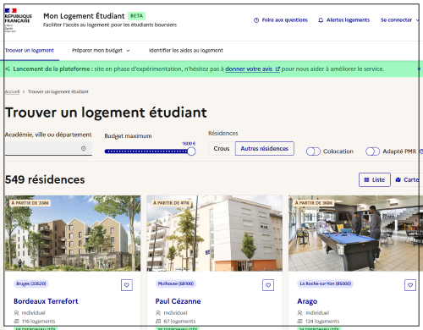Click the external link icon next to donner votre avis
The image size is (423, 330).
[277, 69]
